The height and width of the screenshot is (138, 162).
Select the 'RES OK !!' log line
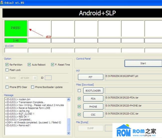tap(17, 117)
